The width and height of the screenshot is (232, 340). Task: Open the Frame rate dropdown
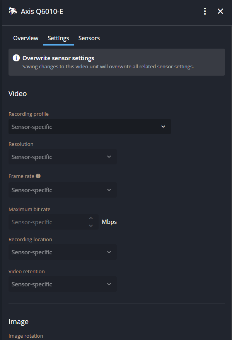(x=62, y=190)
